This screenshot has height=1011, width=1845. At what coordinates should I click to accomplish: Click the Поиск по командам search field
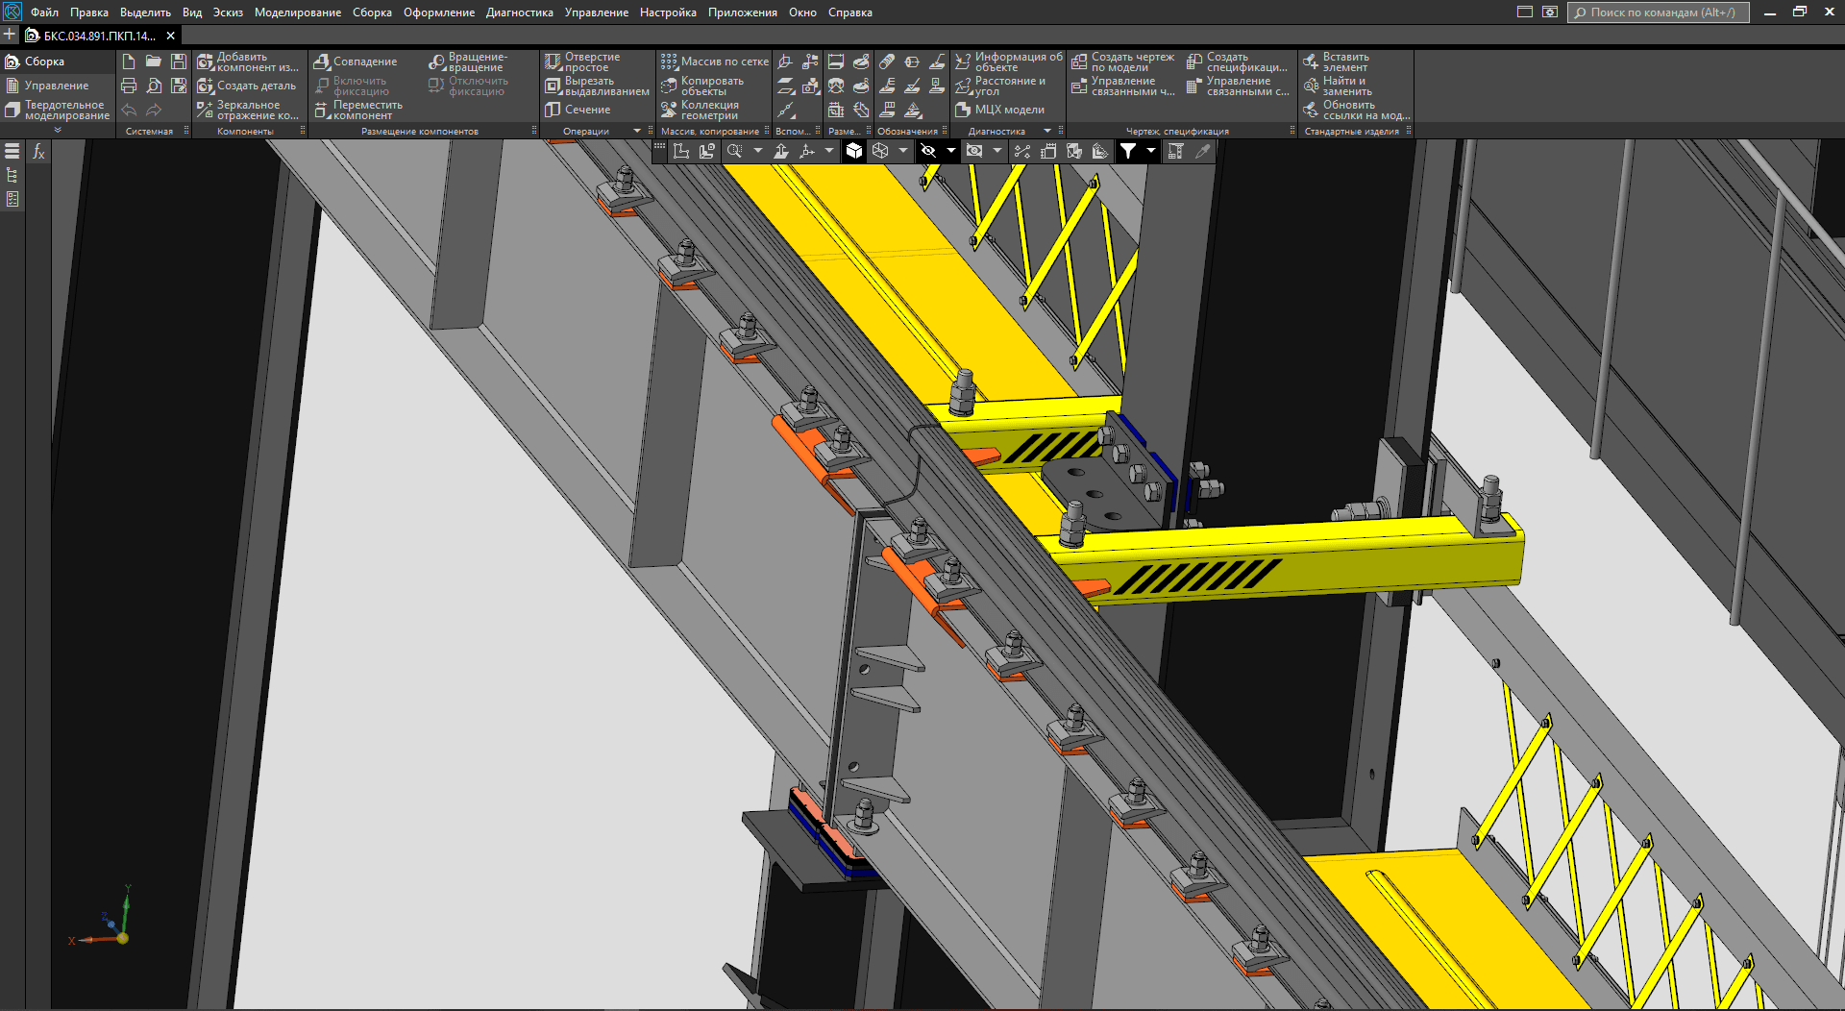[x=1658, y=12]
